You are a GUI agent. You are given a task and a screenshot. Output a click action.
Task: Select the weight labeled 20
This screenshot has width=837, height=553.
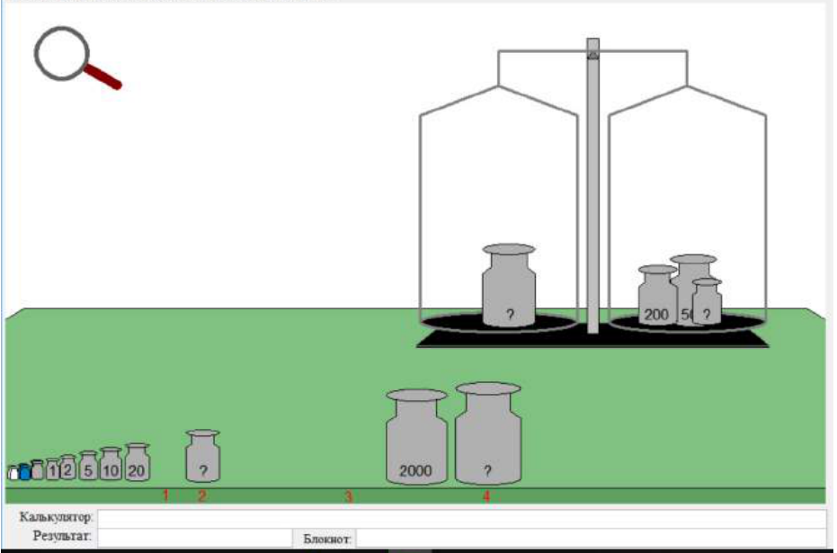click(137, 462)
